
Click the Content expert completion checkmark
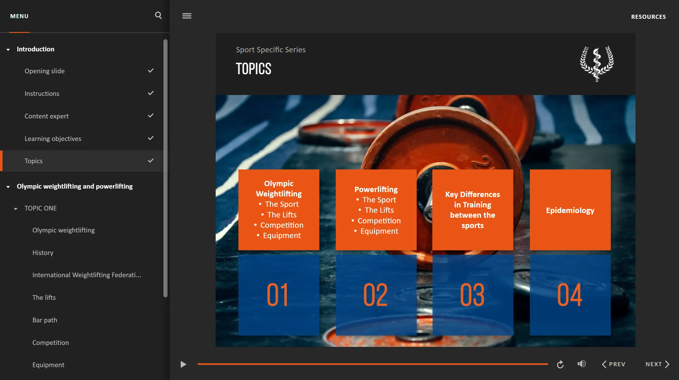151,116
